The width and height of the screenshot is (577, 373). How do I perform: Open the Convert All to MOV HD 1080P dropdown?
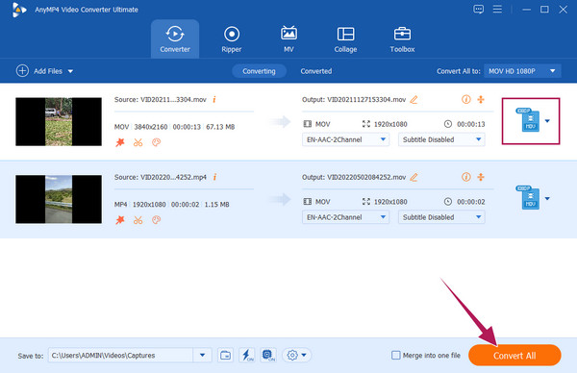(522, 71)
